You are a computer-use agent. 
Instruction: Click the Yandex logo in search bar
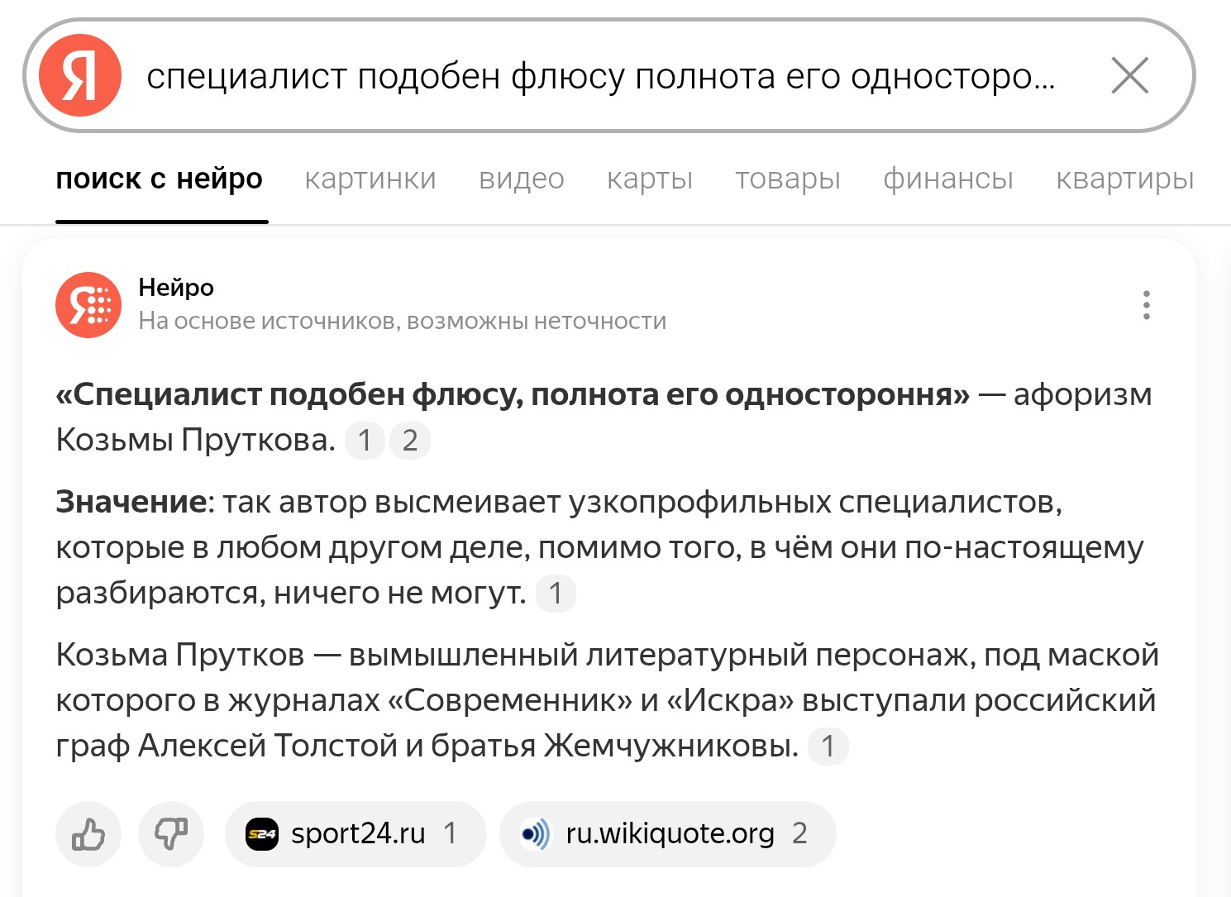[x=80, y=75]
